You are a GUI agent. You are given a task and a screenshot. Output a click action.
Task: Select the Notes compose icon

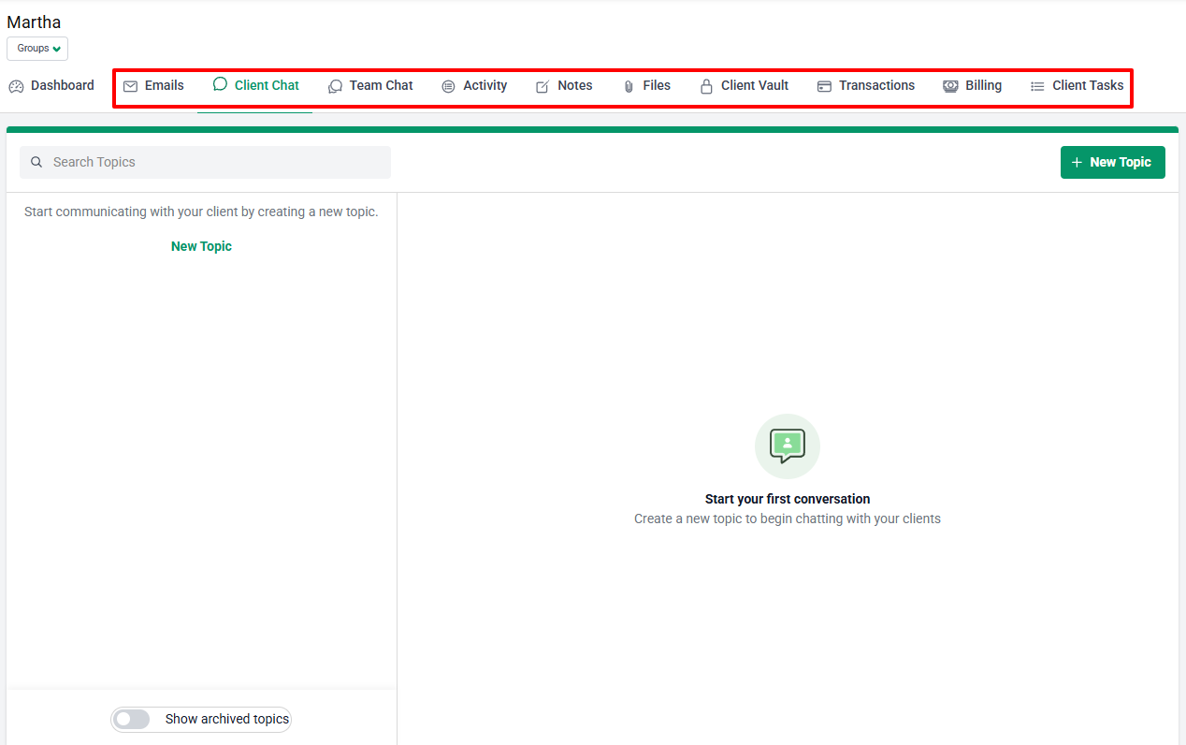(541, 85)
